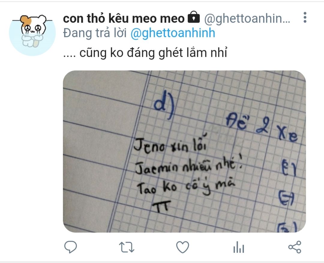The height and width of the screenshot is (263, 324).
Task: Open the share icon under the tweet
Action: coord(295,247)
